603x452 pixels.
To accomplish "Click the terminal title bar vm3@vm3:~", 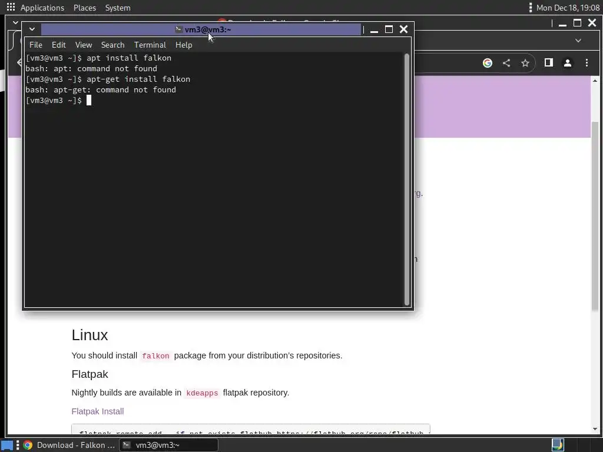I will 201,29.
